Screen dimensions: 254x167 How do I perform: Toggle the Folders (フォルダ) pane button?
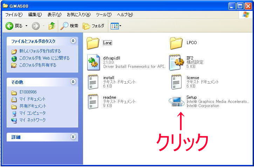pos(94,26)
